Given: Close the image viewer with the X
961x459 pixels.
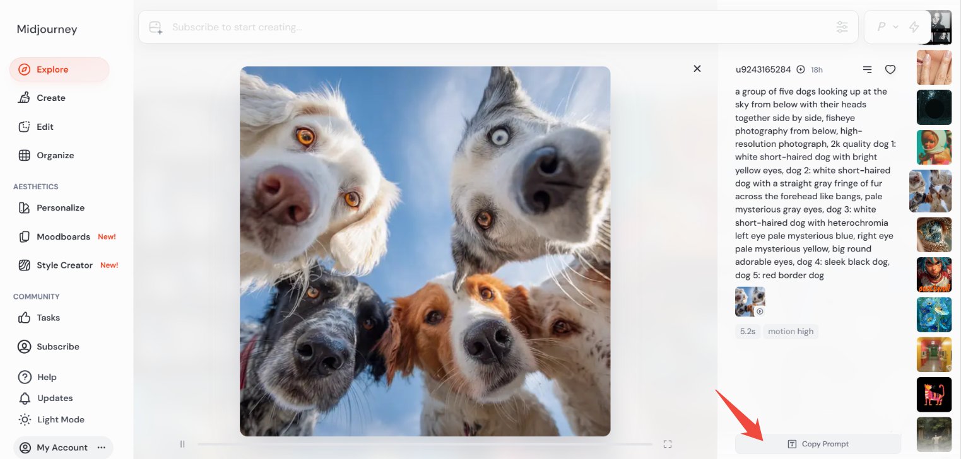Looking at the screenshot, I should [x=697, y=69].
